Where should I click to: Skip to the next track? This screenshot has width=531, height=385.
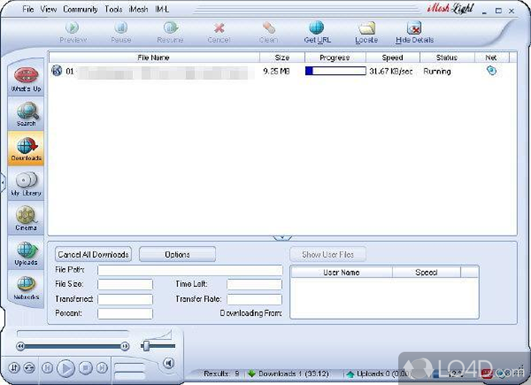pos(102,368)
